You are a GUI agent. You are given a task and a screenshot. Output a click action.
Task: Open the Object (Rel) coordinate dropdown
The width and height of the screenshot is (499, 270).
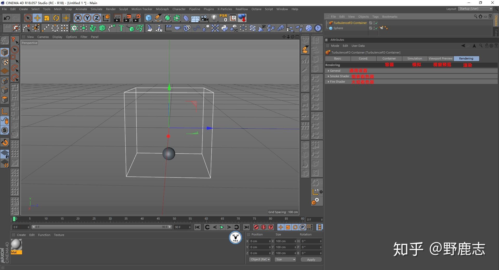(260, 259)
